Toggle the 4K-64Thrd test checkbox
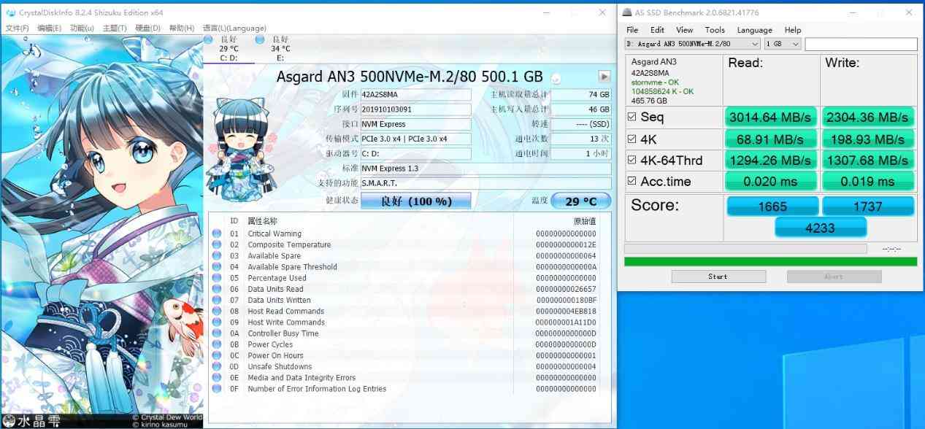 (x=632, y=160)
